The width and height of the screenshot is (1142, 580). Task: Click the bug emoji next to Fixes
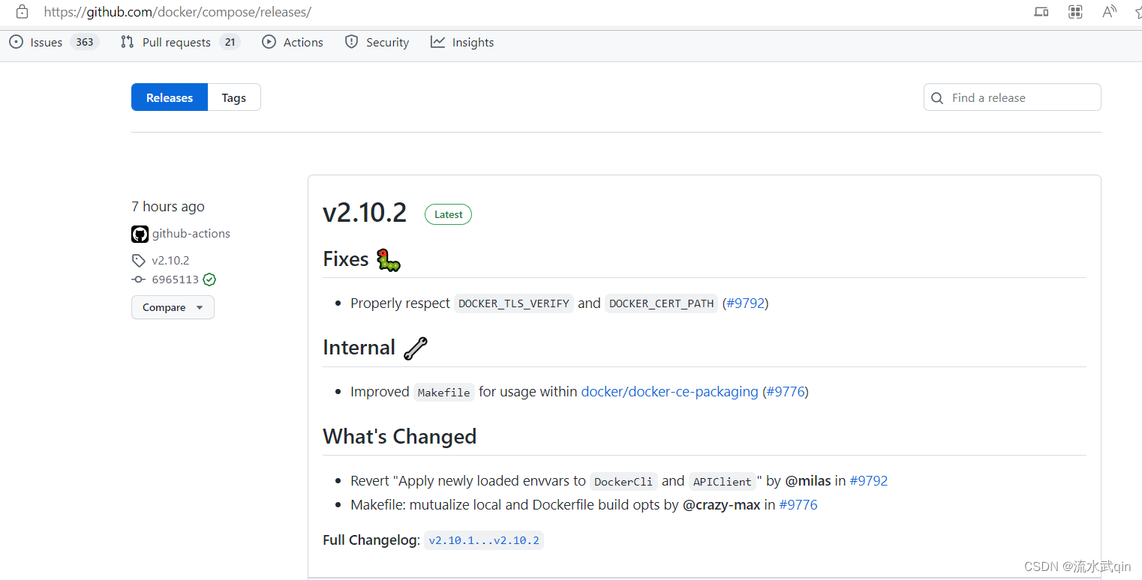[x=389, y=260]
